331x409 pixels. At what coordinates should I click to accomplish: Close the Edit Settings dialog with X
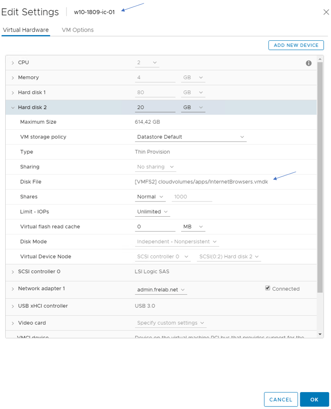[326, 12]
